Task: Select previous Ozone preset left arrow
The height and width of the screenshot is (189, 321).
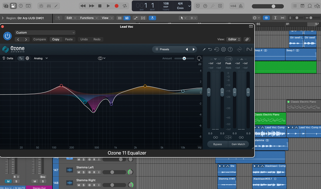Action: 187,49
